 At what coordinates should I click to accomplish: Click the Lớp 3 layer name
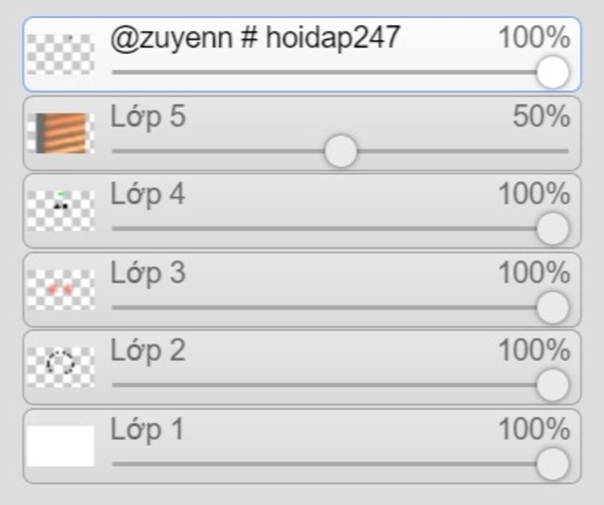(x=148, y=273)
